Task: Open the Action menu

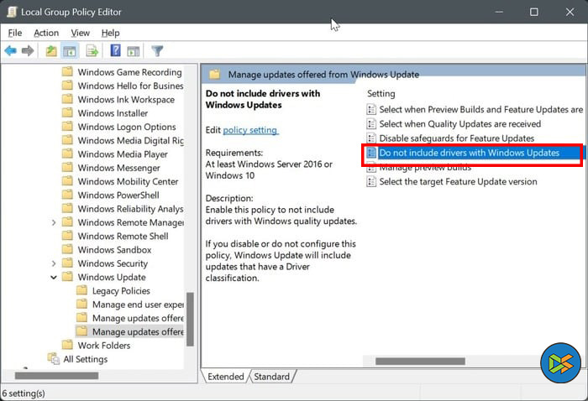Action: [46, 33]
